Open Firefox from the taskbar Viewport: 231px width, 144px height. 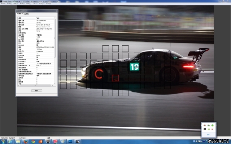point(26,141)
